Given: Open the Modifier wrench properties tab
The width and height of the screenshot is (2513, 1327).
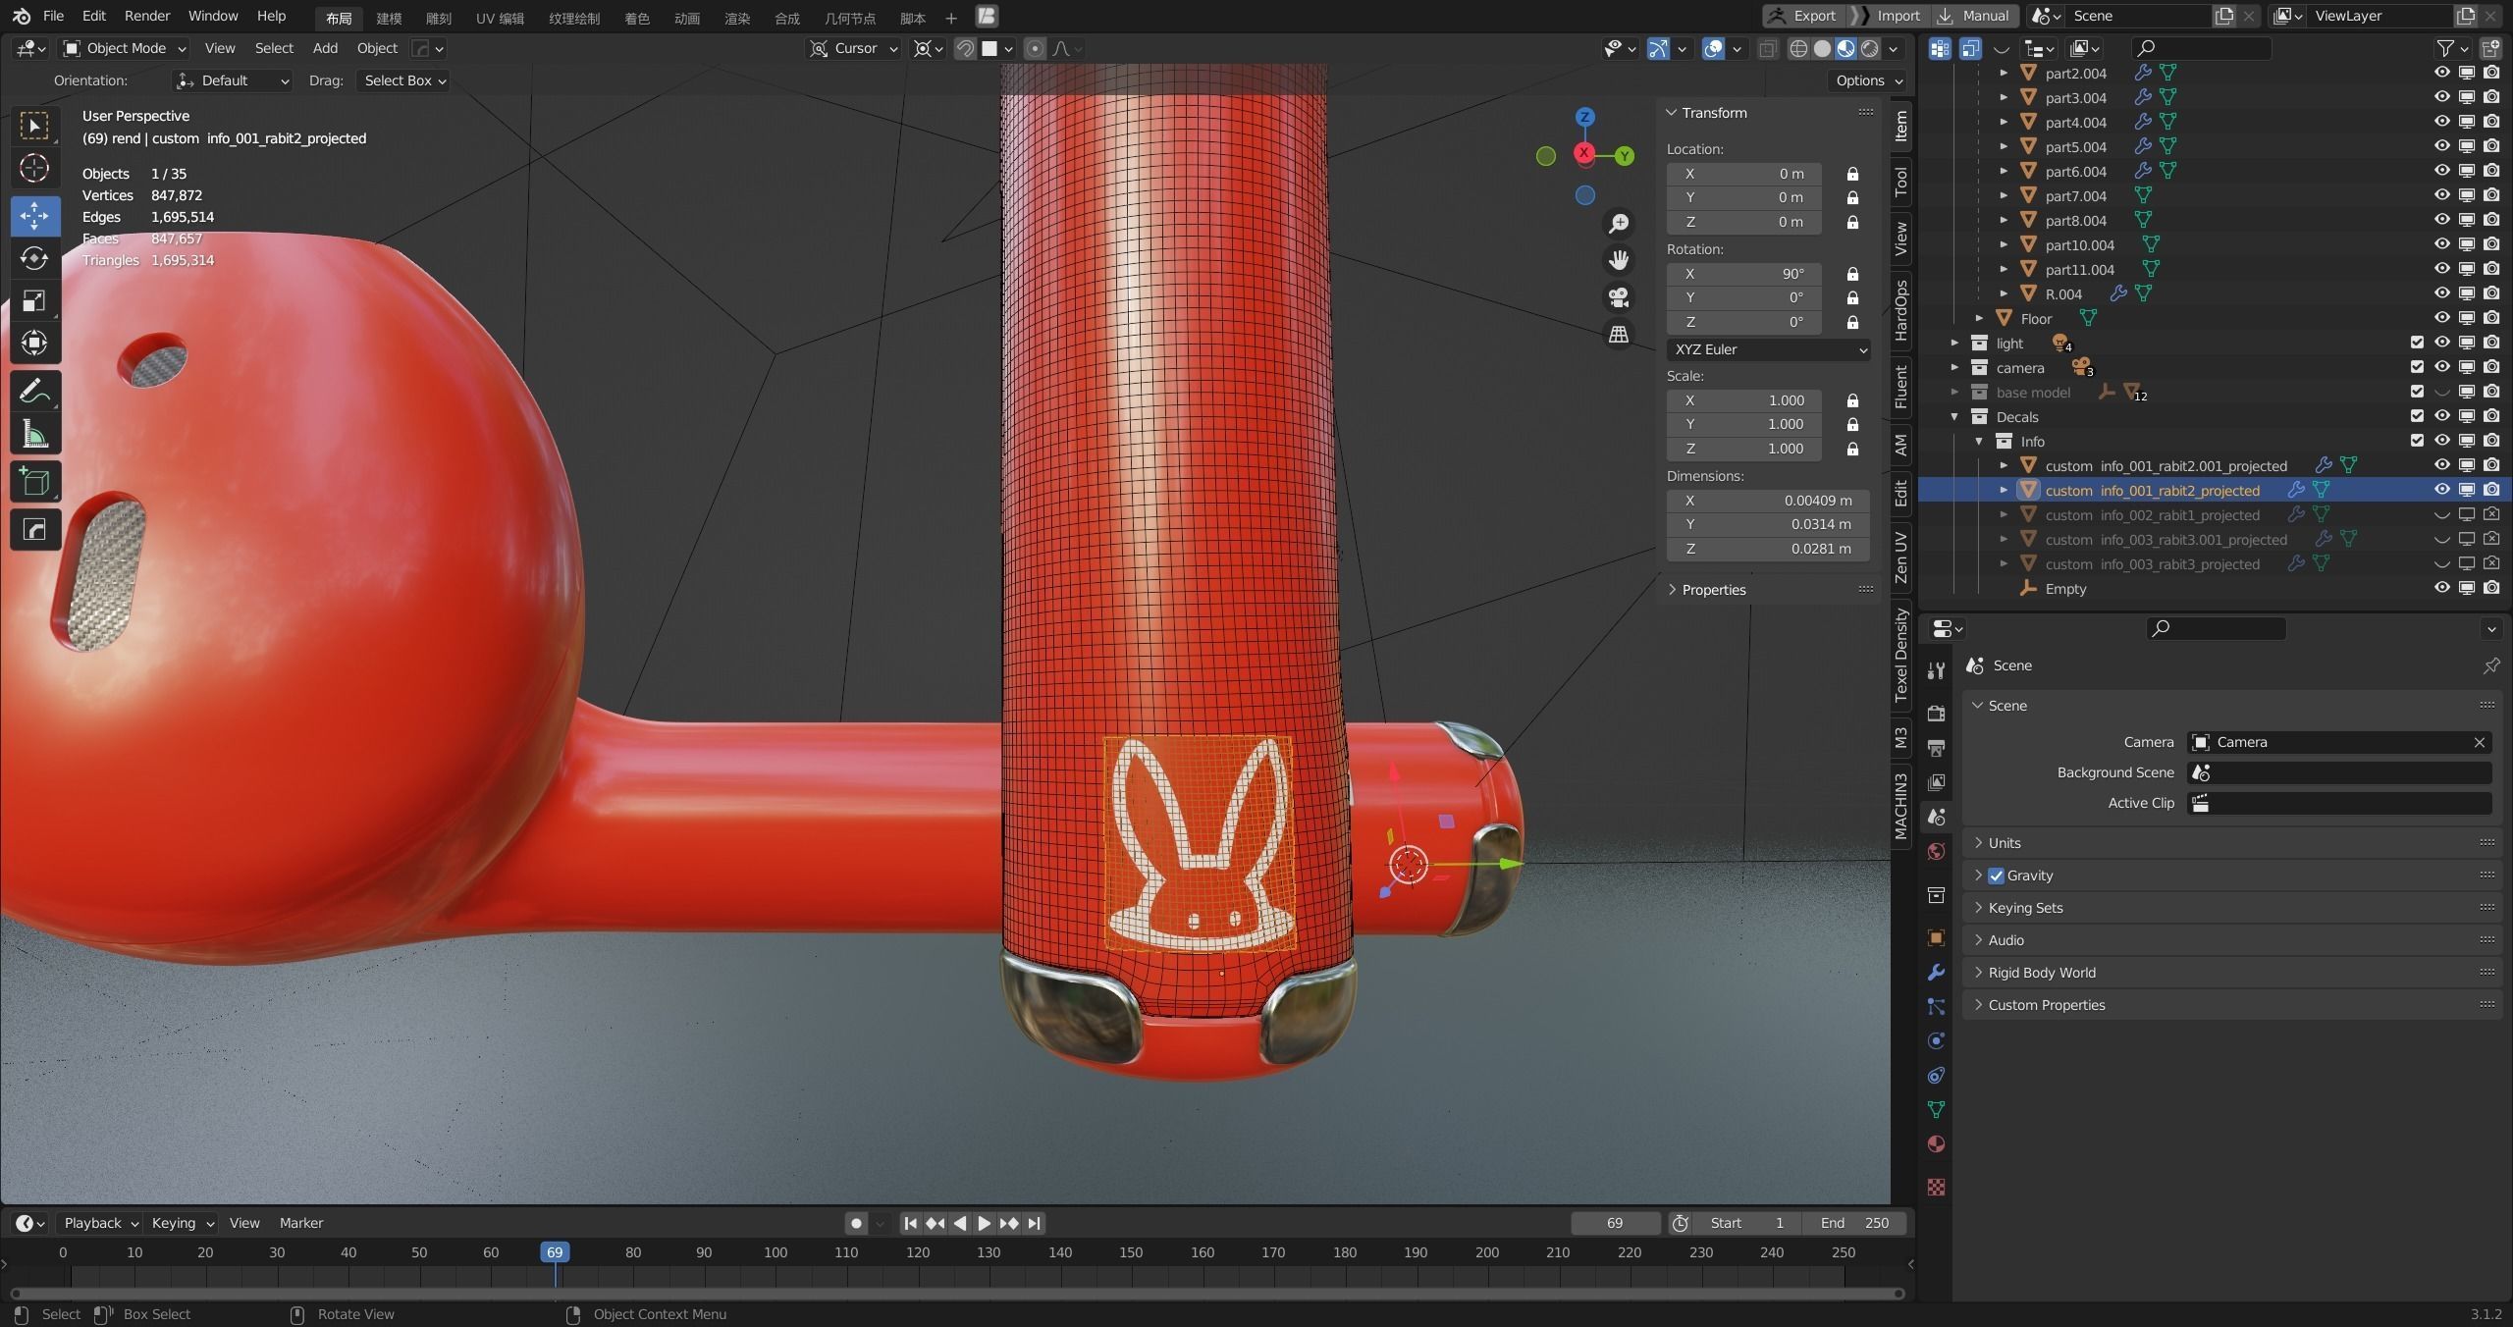Looking at the screenshot, I should (x=1936, y=973).
